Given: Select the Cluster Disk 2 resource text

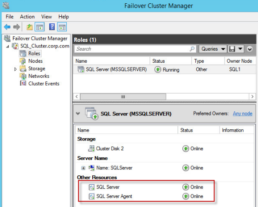Looking at the screenshot, I should pyautogui.click(x=110, y=148).
